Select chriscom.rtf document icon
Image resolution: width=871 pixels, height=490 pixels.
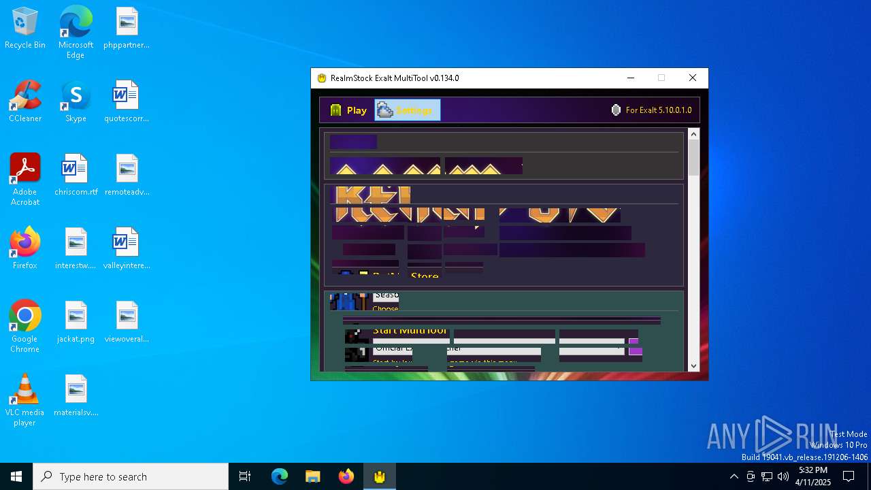76,176
